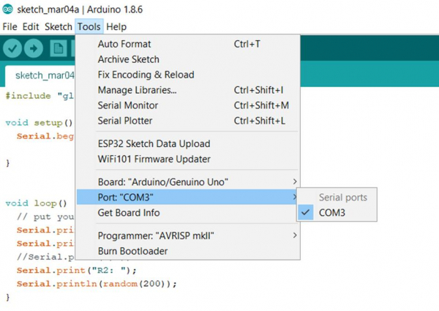Image resolution: width=439 pixels, height=311 pixels.
Task: Select Manage Libraries... option
Action: (137, 90)
